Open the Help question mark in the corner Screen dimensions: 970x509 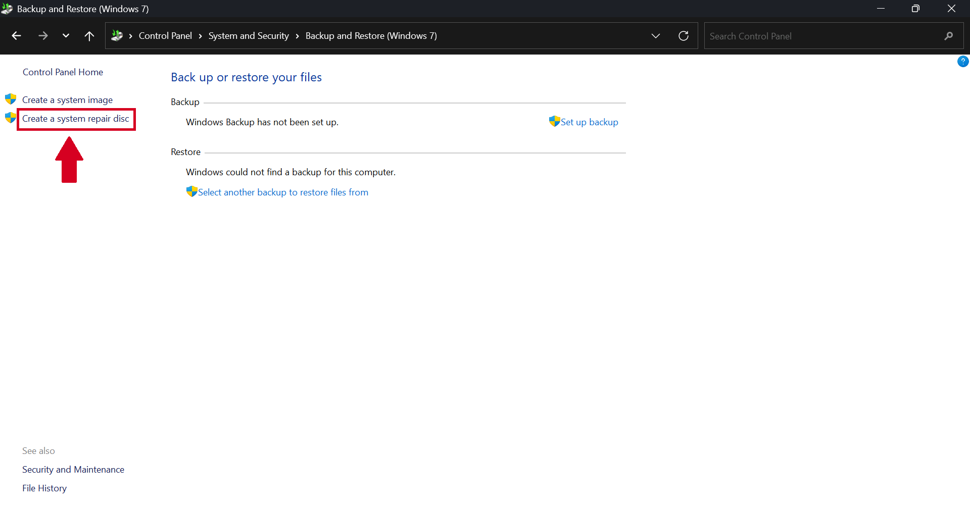pos(963,61)
